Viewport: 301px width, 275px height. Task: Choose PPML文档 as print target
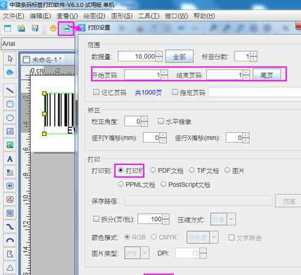pyautogui.click(x=120, y=184)
